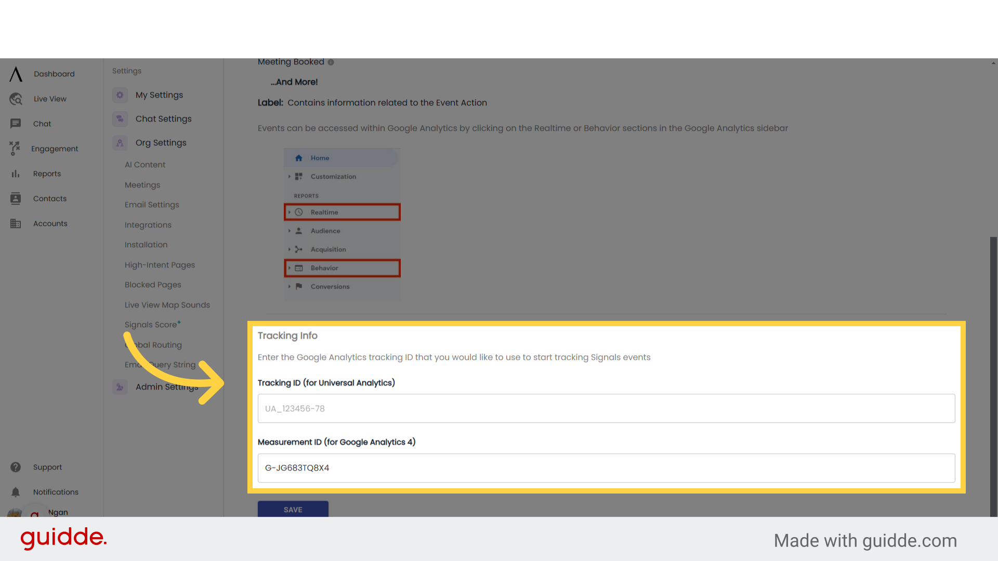This screenshot has width=998, height=561.
Task: Open Live View Map Sounds settings
Action: (x=167, y=305)
